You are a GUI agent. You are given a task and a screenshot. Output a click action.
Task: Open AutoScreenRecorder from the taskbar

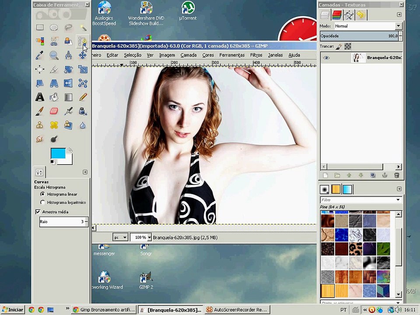pos(238,310)
